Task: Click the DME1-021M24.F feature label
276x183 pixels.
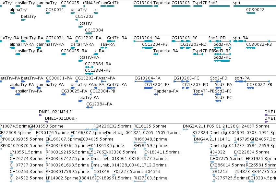Action: click(x=55, y=112)
